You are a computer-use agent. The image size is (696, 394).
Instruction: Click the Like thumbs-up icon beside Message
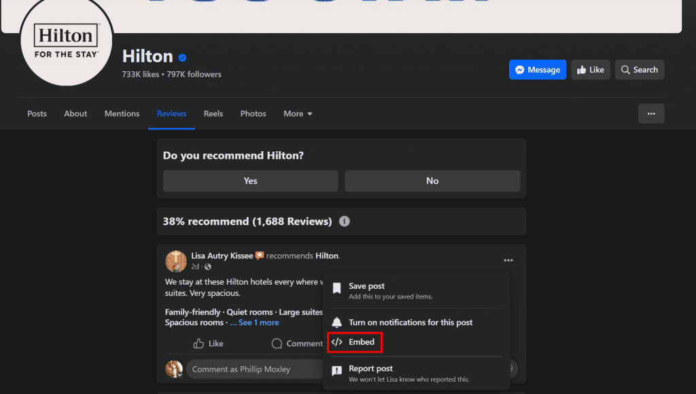click(x=583, y=69)
